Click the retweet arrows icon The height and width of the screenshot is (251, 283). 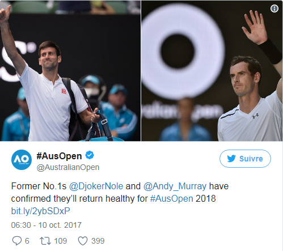pyautogui.click(x=45, y=241)
